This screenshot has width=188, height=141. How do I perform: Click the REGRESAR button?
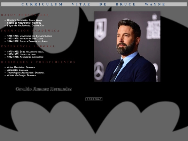(94, 99)
